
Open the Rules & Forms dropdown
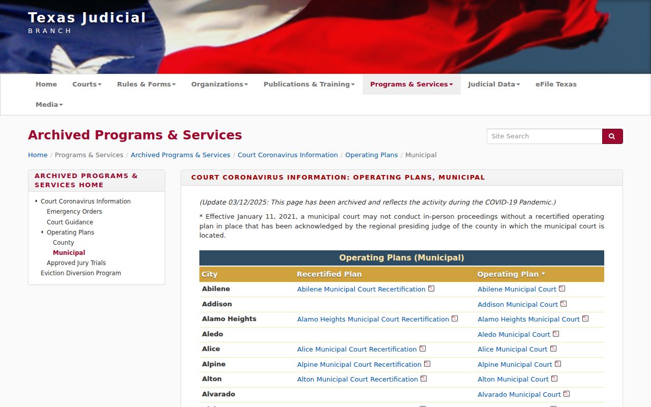(x=146, y=84)
